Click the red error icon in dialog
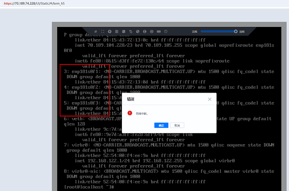Image resolution: width=289 pixels, height=191 pixels. [130, 113]
